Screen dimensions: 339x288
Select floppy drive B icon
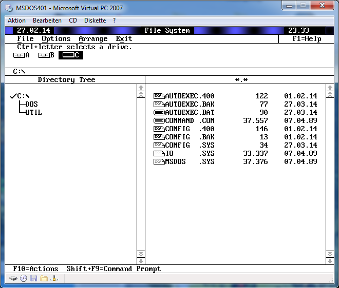pos(46,55)
